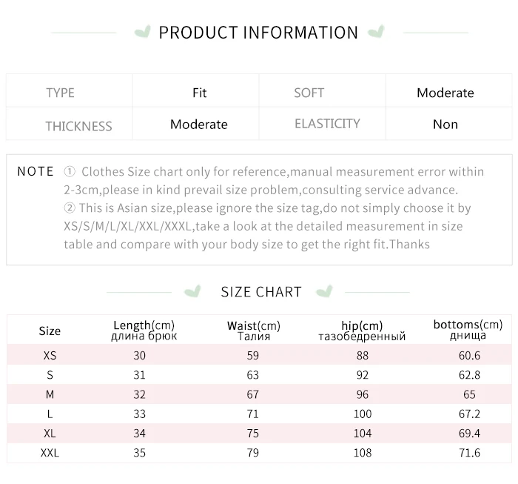Click the Length(cm) column header
This screenshot has width=518, height=484.
[x=144, y=331]
